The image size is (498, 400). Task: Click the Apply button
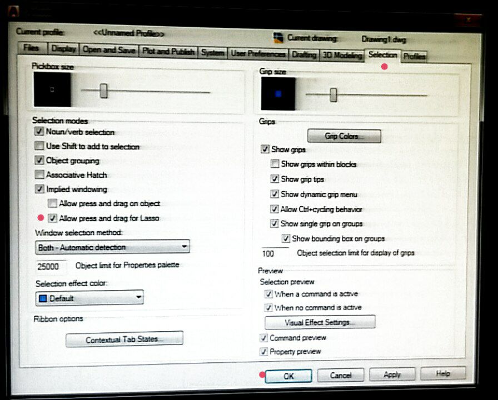tap(392, 374)
